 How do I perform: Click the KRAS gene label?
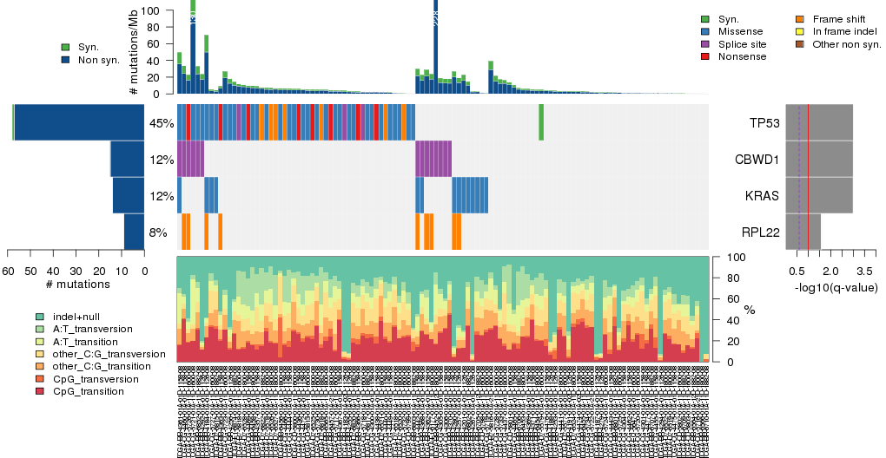(x=762, y=196)
